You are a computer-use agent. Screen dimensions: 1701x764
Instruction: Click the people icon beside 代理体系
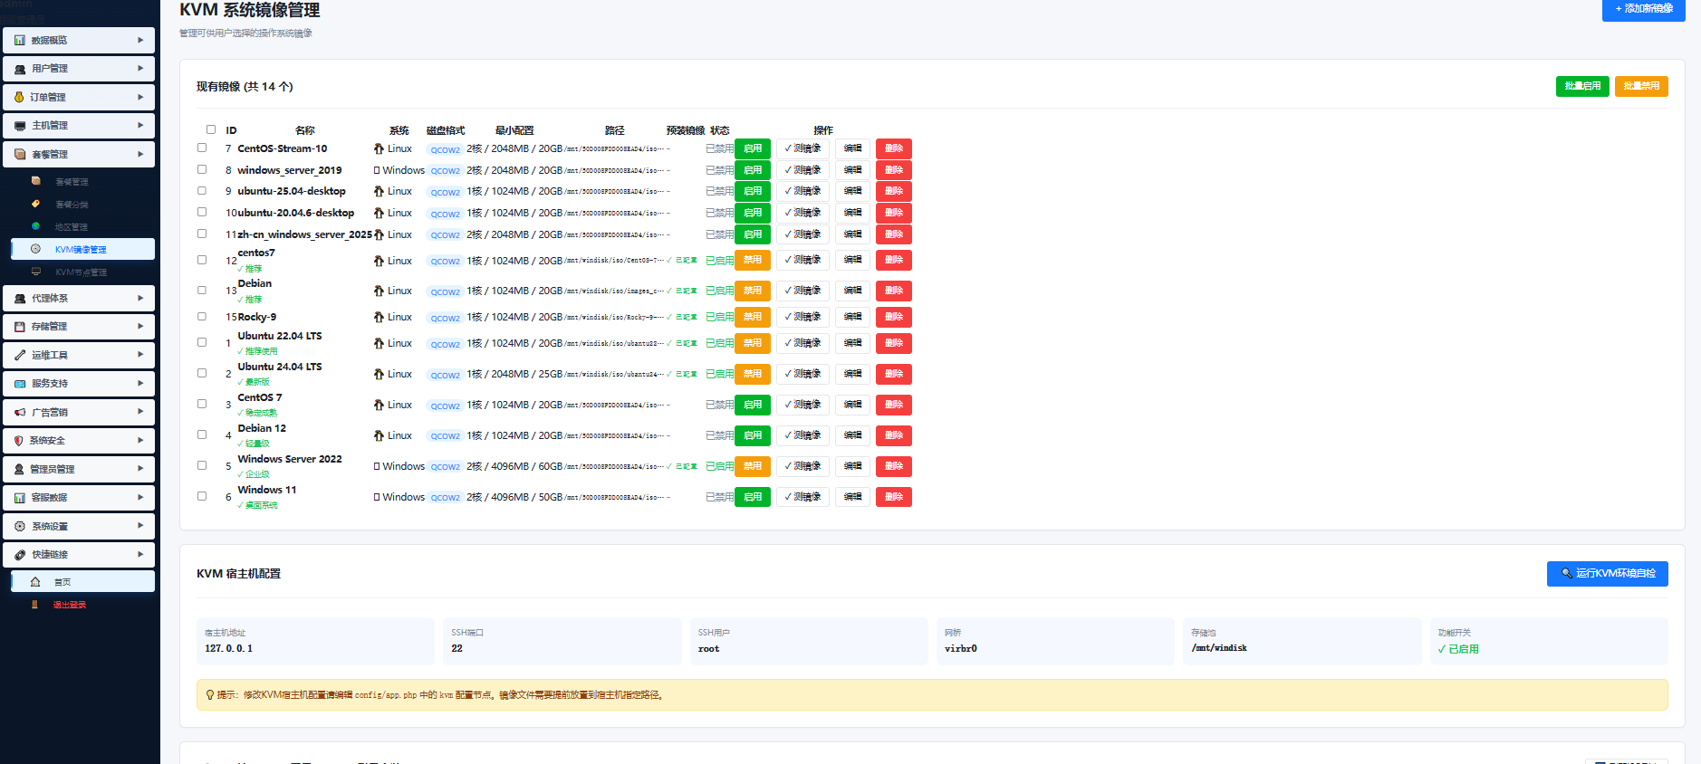[20, 298]
